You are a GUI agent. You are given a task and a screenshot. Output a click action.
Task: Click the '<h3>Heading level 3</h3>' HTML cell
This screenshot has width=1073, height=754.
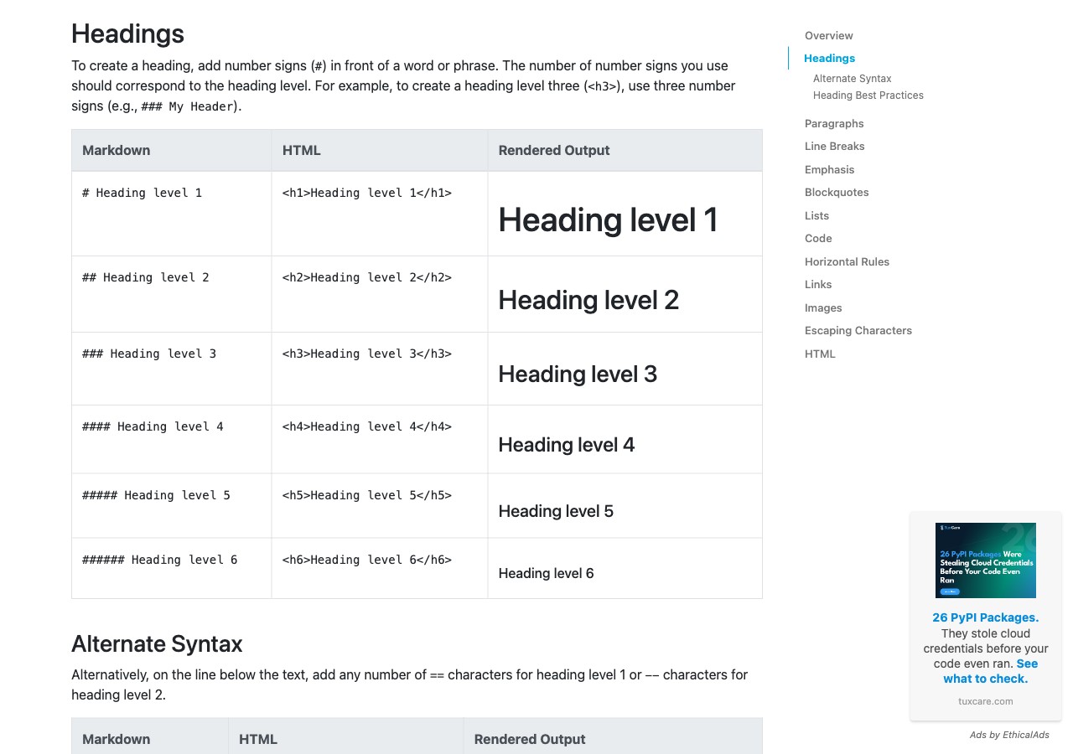tap(380, 369)
